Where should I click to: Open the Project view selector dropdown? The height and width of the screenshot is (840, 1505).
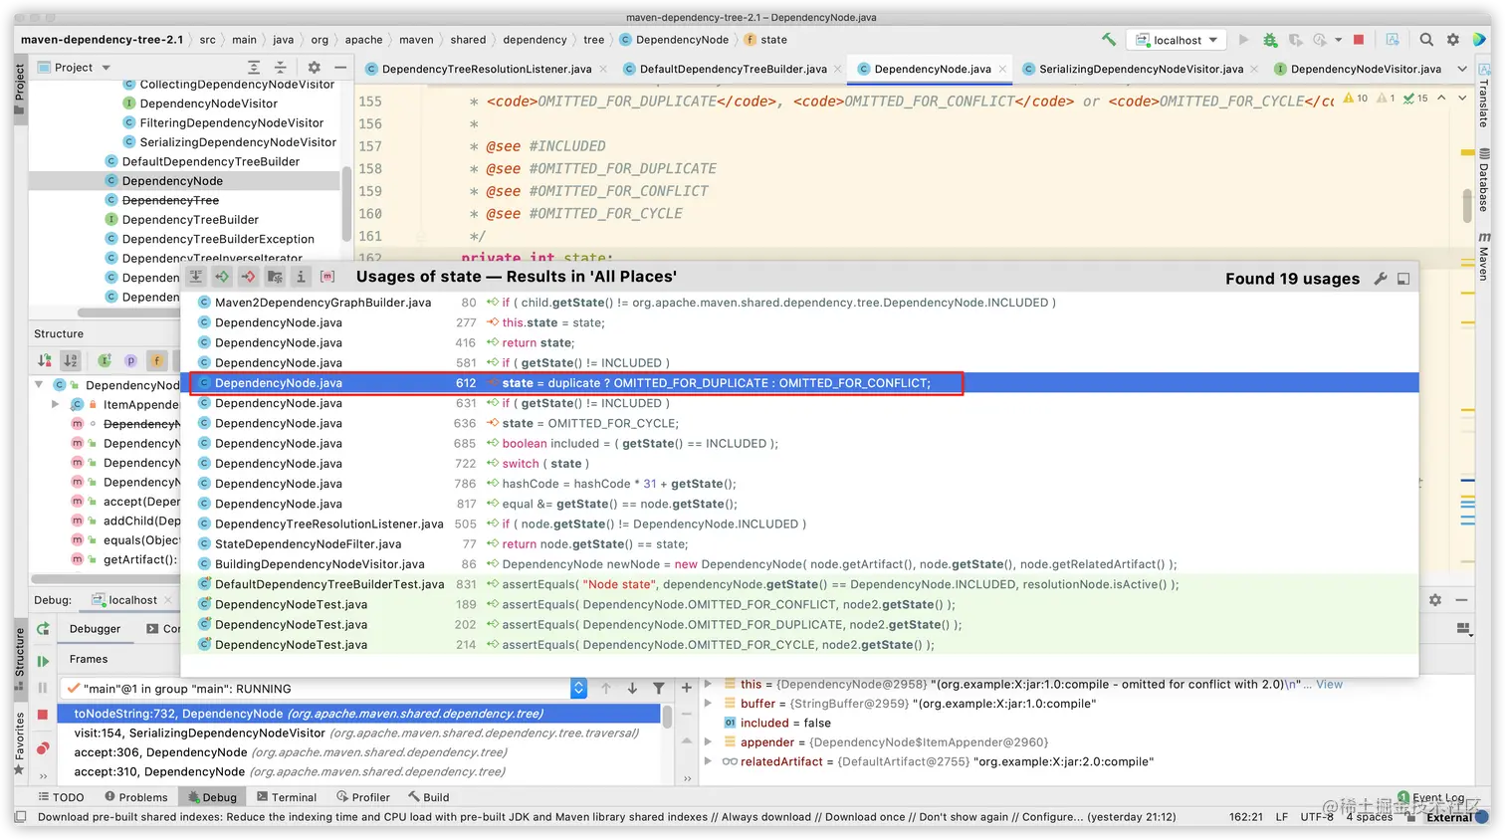[x=75, y=68]
